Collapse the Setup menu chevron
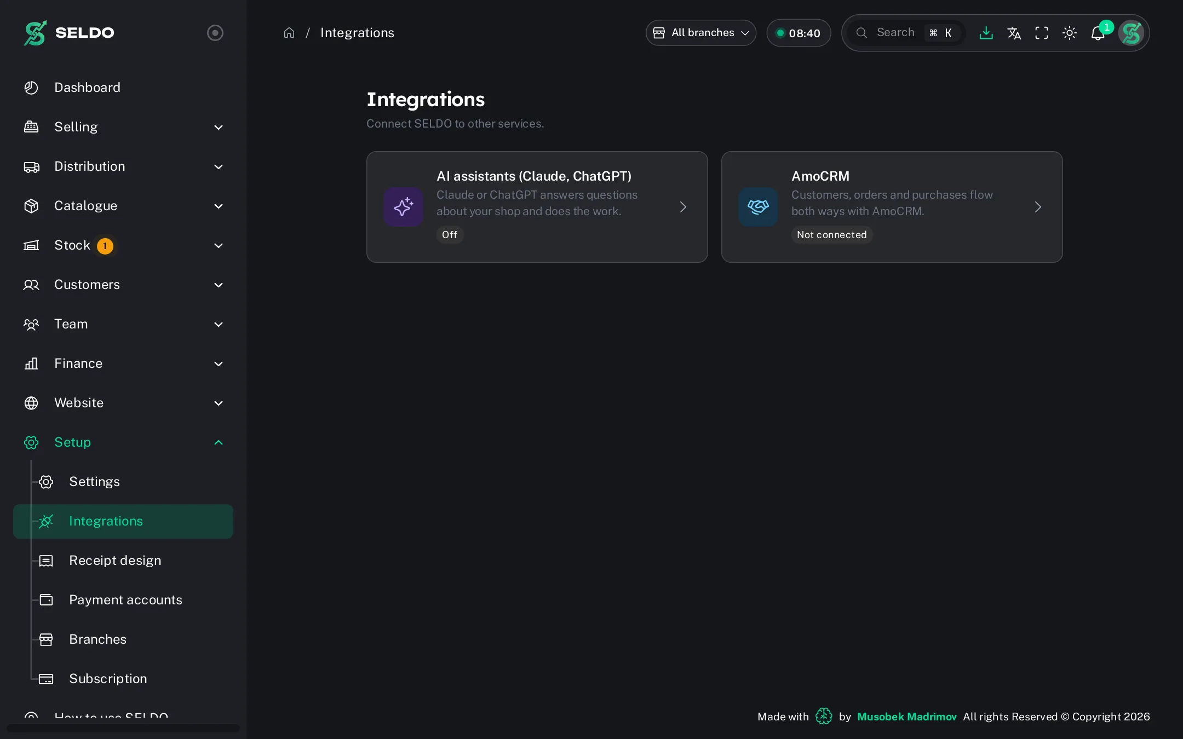This screenshot has height=739, width=1183. pos(219,442)
